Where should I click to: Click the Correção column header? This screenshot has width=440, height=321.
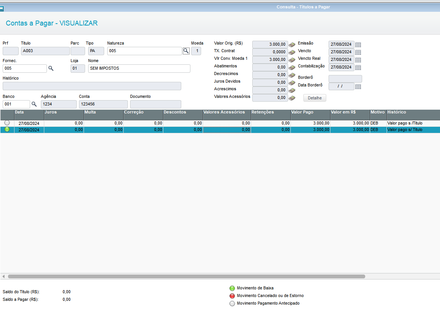(x=143, y=115)
